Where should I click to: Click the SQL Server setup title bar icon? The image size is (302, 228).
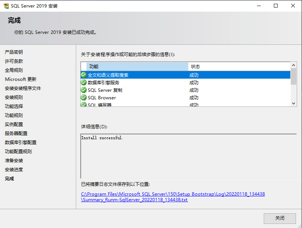point(6,6)
